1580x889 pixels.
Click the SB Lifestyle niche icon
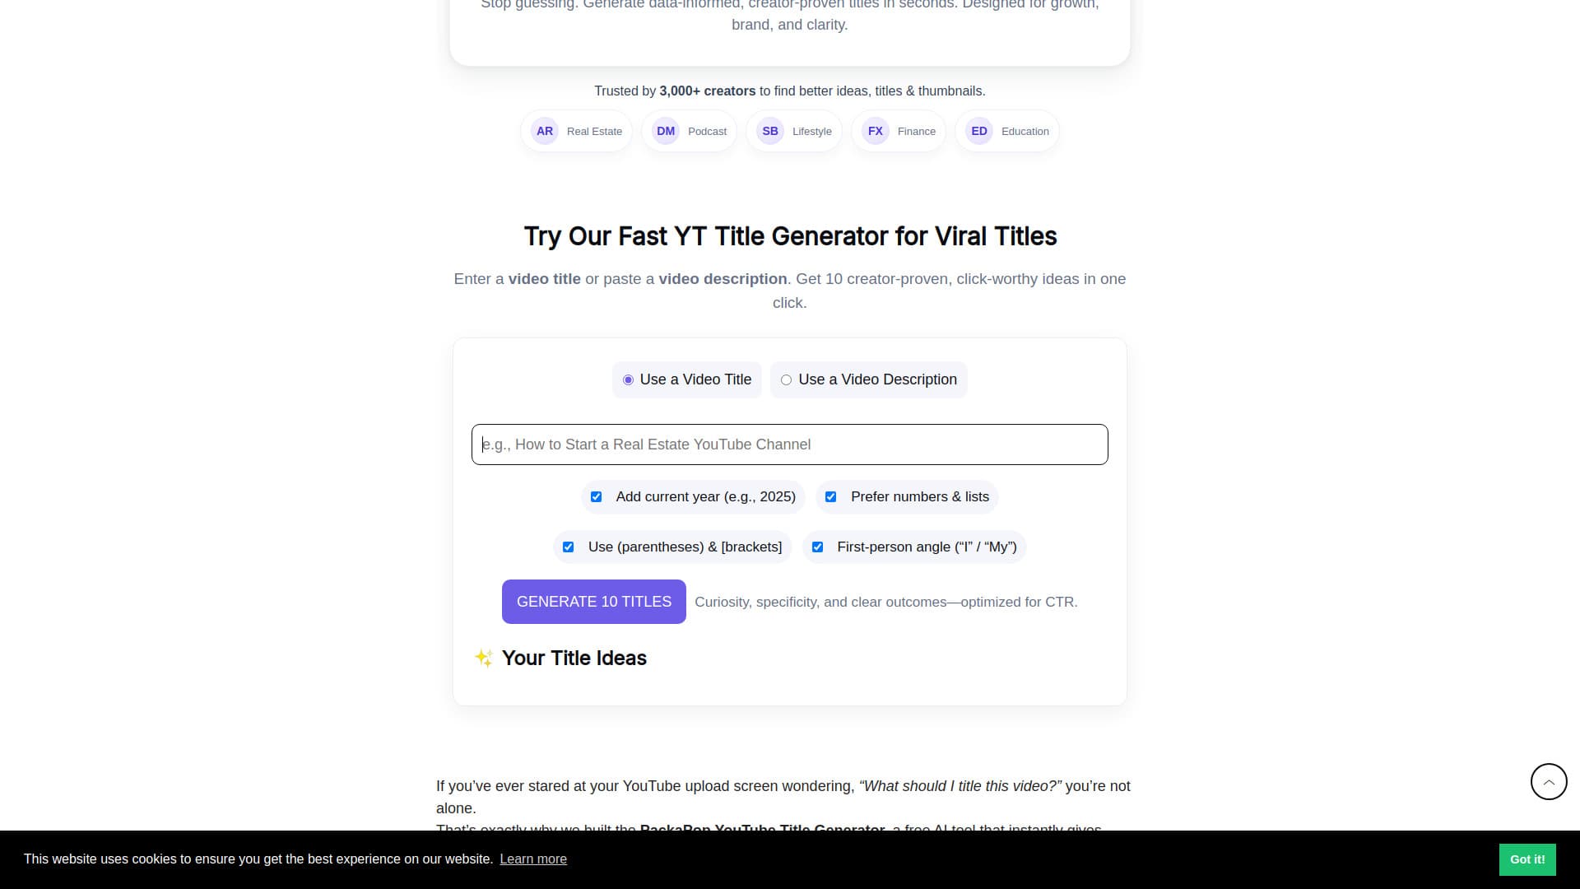(770, 131)
